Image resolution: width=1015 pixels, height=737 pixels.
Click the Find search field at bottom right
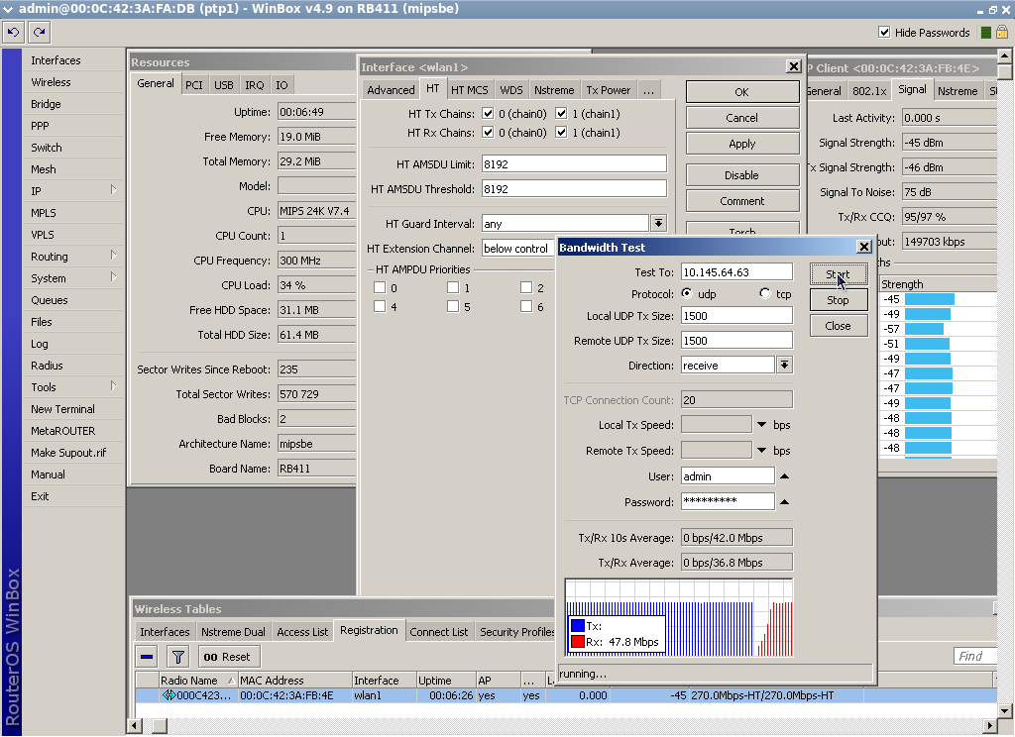click(x=975, y=655)
